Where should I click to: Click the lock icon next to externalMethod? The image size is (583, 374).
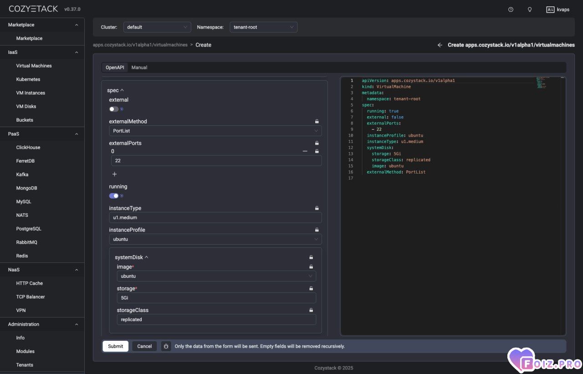(317, 122)
